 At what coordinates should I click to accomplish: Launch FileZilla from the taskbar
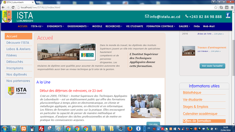[x=41, y=129]
